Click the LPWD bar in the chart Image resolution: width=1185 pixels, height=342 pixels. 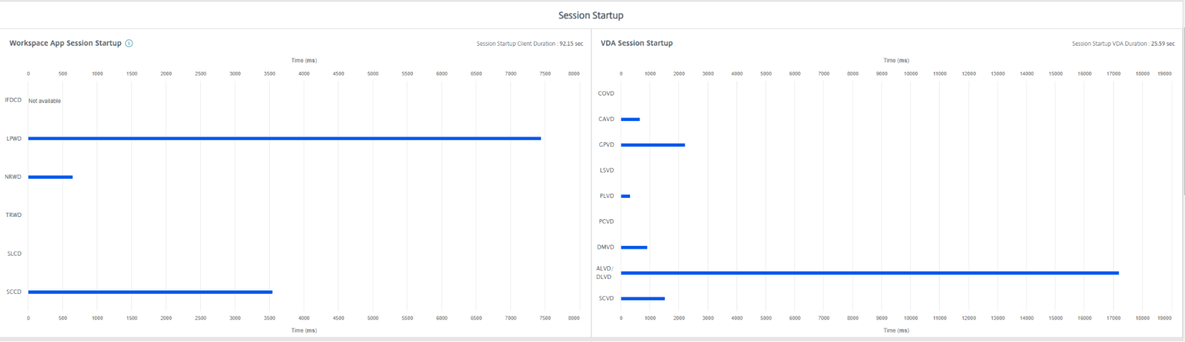tap(285, 139)
